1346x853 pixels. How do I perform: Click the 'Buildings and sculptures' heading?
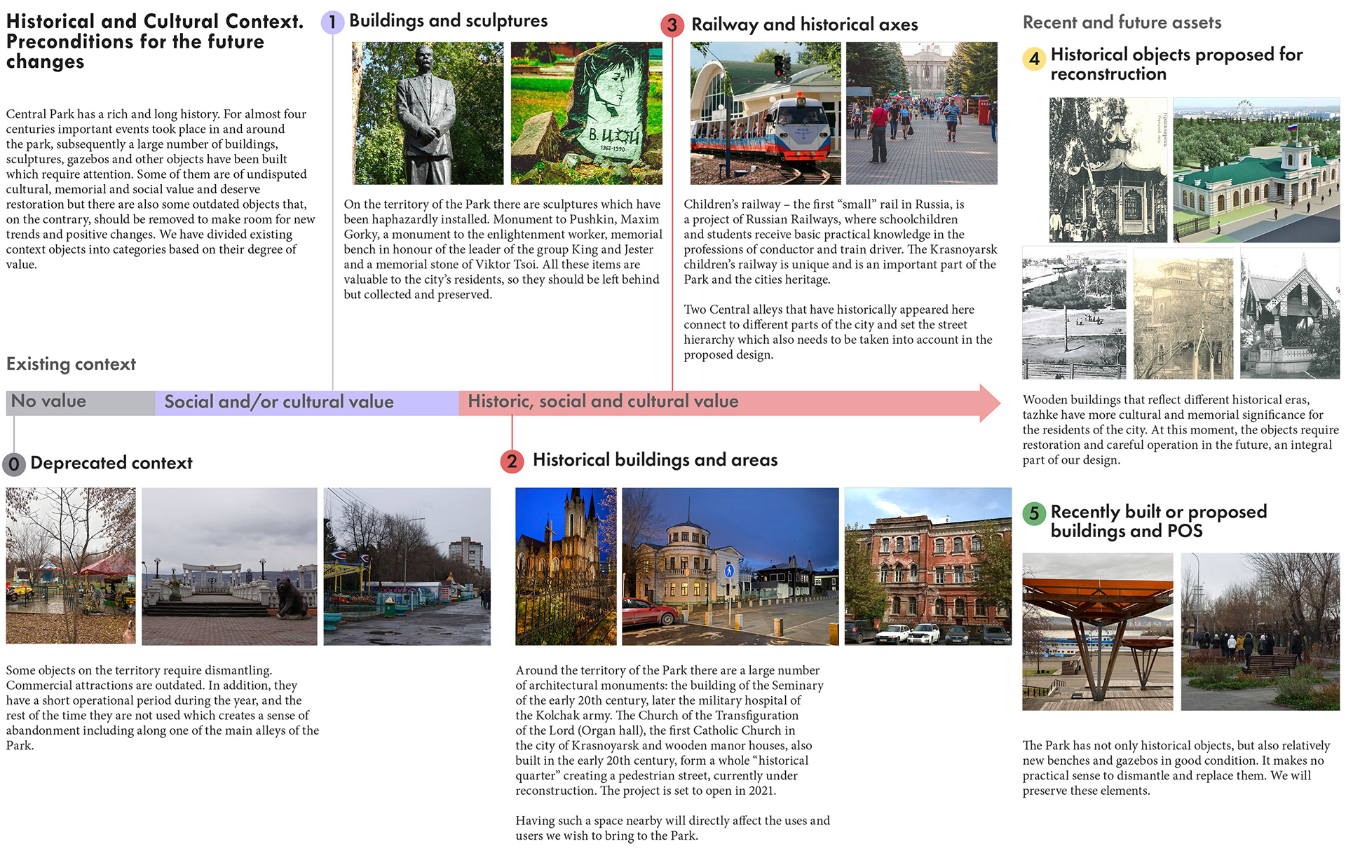coord(448,21)
